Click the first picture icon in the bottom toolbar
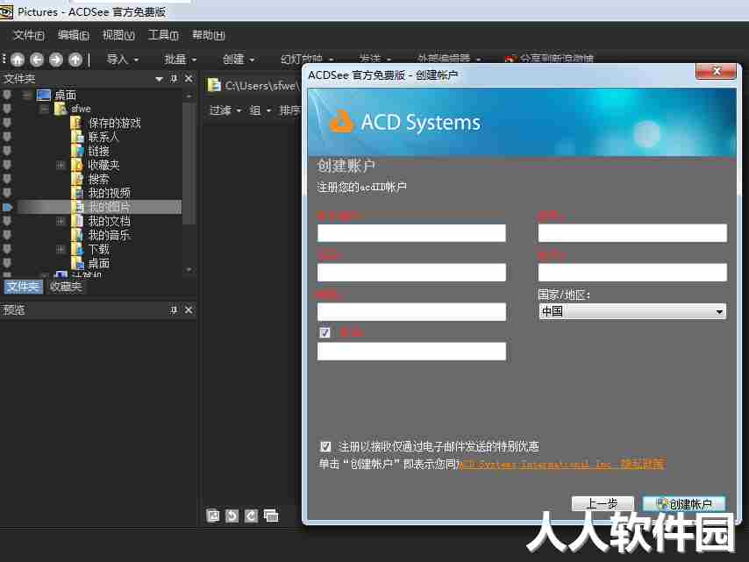Viewport: 749px width, 562px height. 213,516
